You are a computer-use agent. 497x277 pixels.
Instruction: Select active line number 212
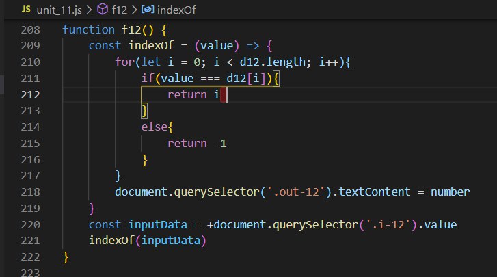pos(31,95)
